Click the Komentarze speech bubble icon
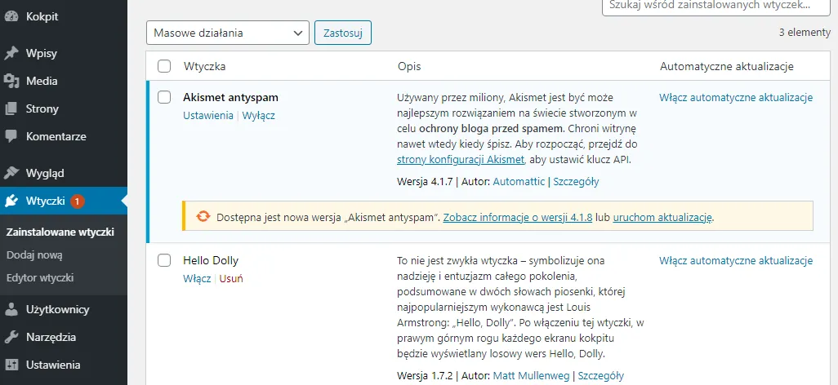The image size is (838, 385). point(11,136)
